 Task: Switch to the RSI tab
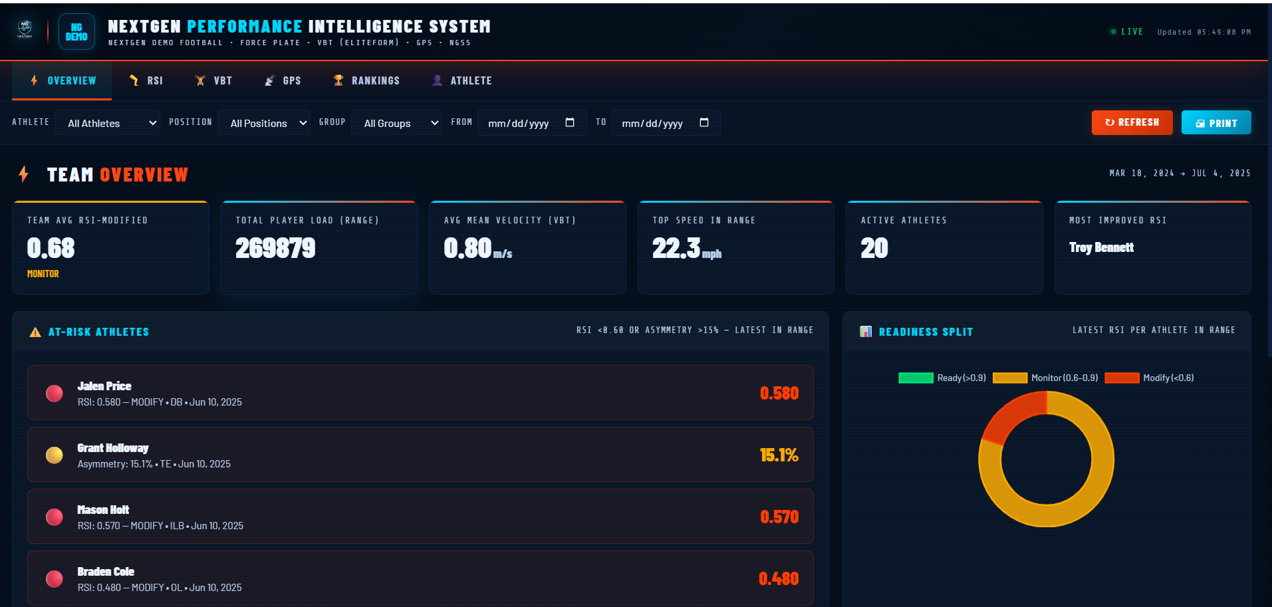tap(146, 80)
